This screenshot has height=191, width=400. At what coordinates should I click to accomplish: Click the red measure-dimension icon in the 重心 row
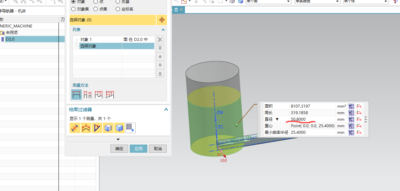359,126
